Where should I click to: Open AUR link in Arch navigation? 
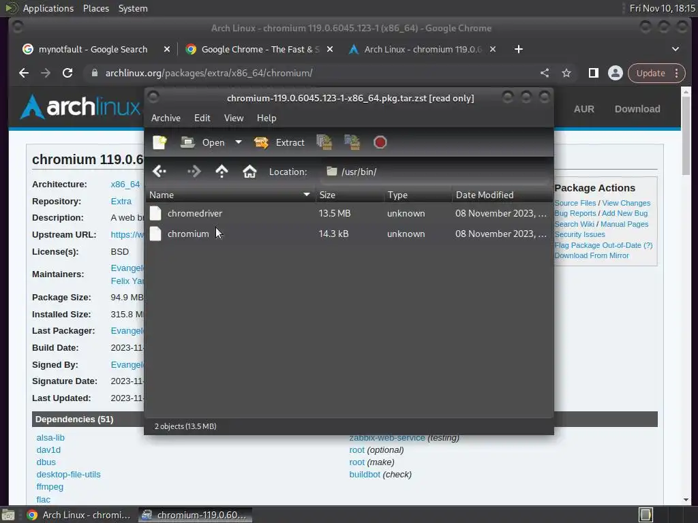pyautogui.click(x=584, y=109)
